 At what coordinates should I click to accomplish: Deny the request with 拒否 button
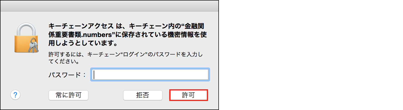[143, 95]
